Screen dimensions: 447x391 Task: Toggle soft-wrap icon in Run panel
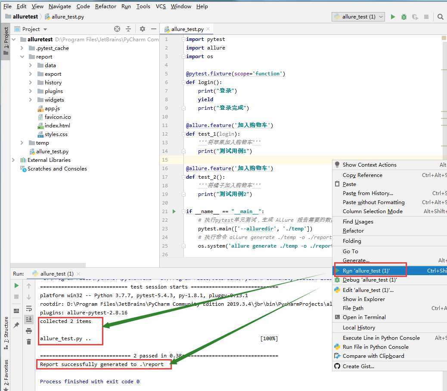tap(29, 308)
